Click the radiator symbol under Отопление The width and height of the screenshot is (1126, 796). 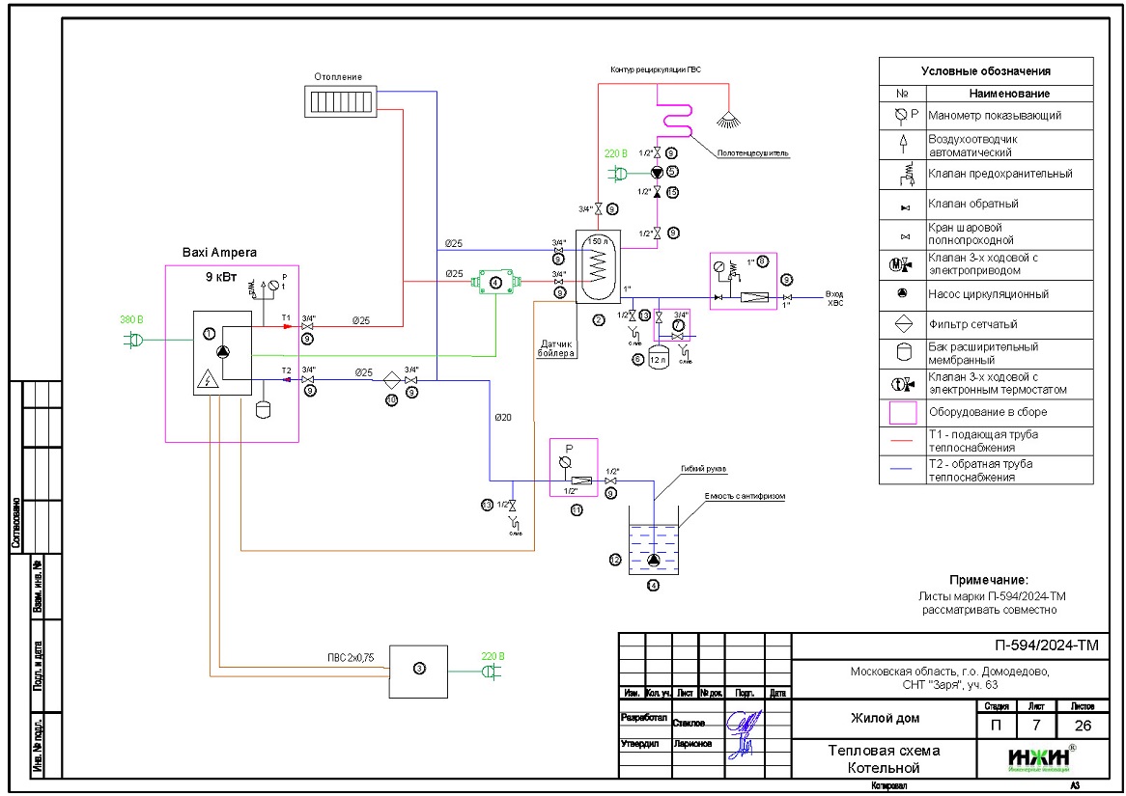tap(339, 101)
